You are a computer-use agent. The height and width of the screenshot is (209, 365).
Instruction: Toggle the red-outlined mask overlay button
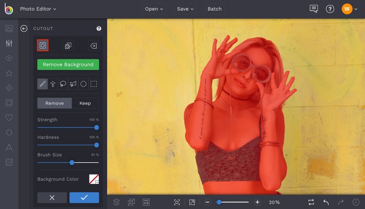[x=43, y=45]
